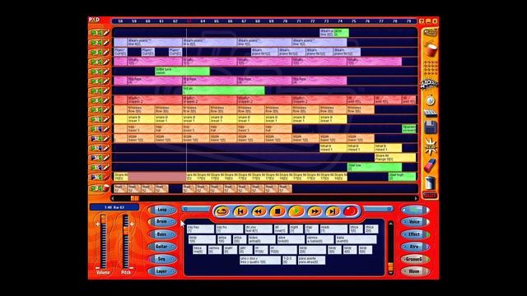527x296 pixels.
Task: Mute track 4 with its speaker icon
Action: pyautogui.click(x=96, y=62)
